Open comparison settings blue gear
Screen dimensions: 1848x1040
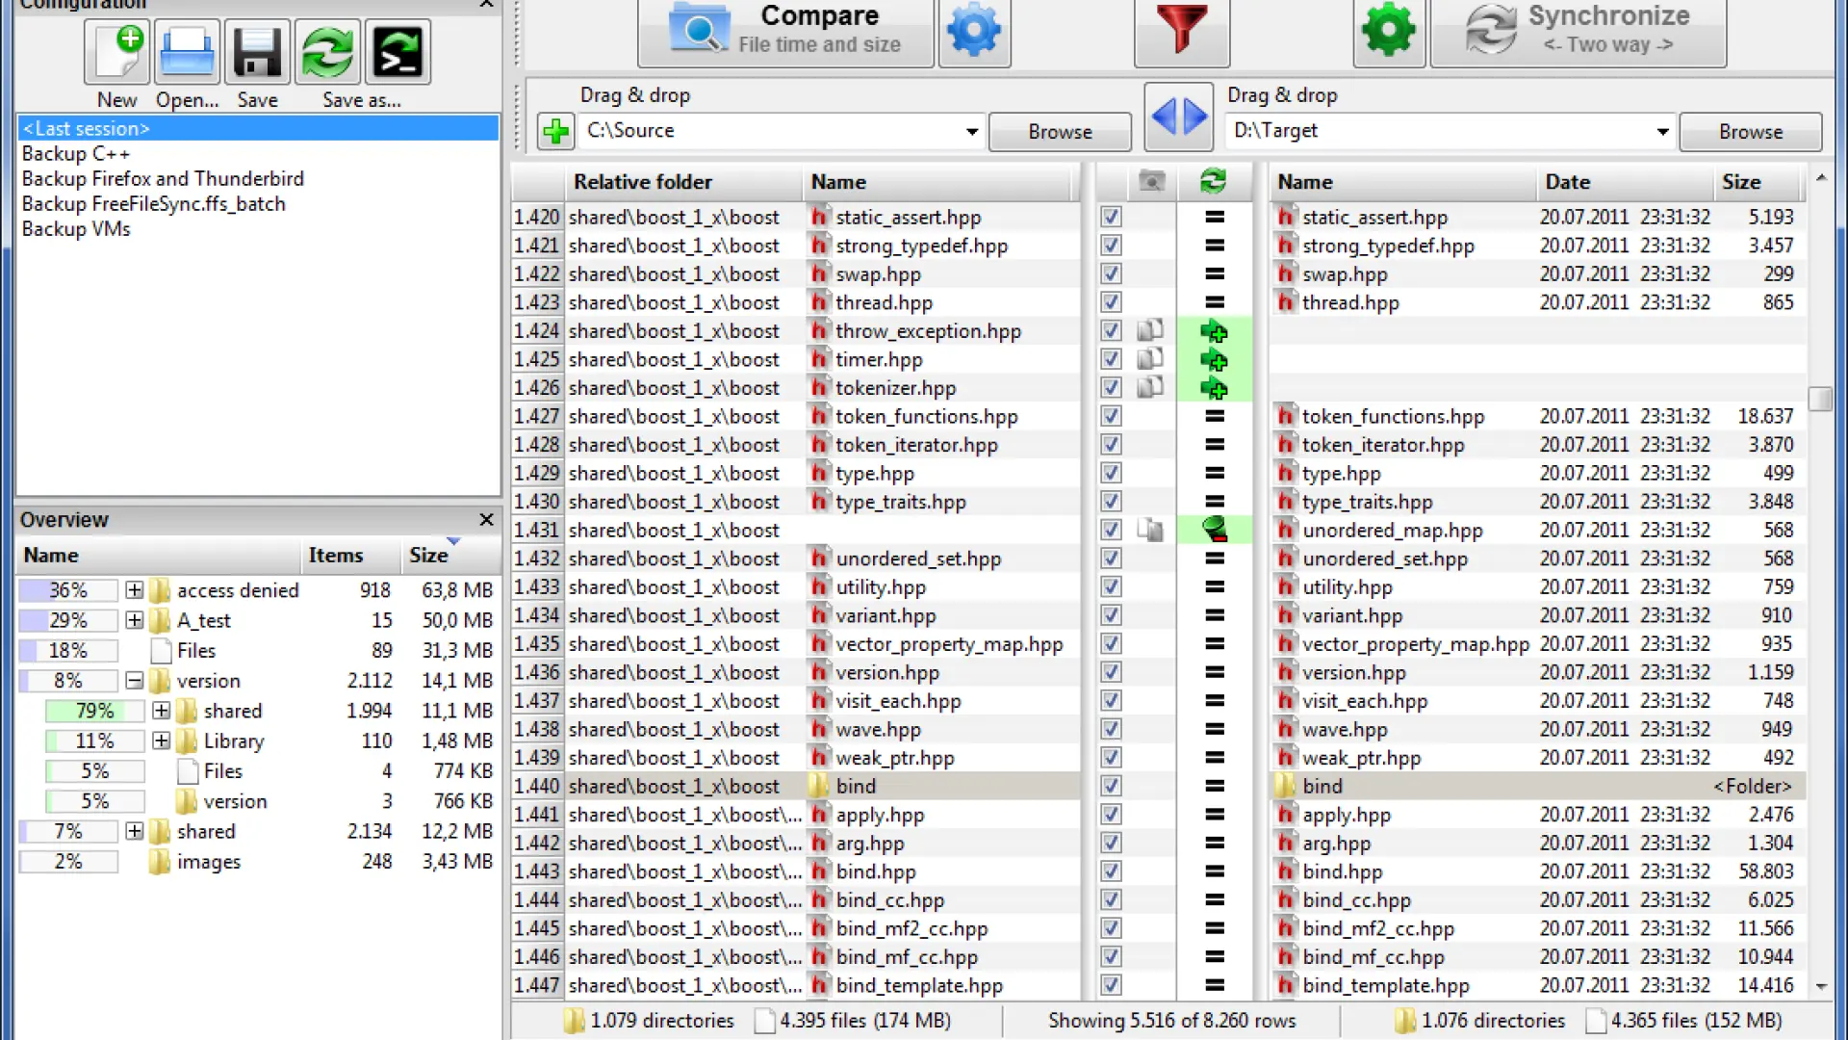click(974, 31)
